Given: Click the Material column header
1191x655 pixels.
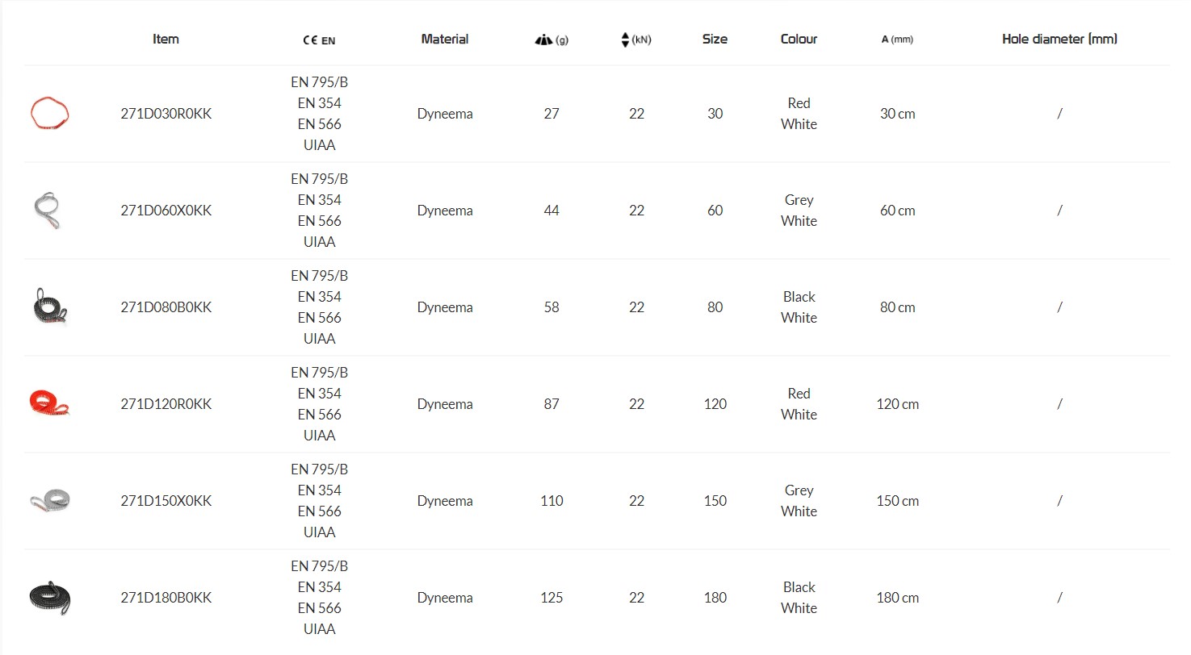Looking at the screenshot, I should click(x=445, y=39).
